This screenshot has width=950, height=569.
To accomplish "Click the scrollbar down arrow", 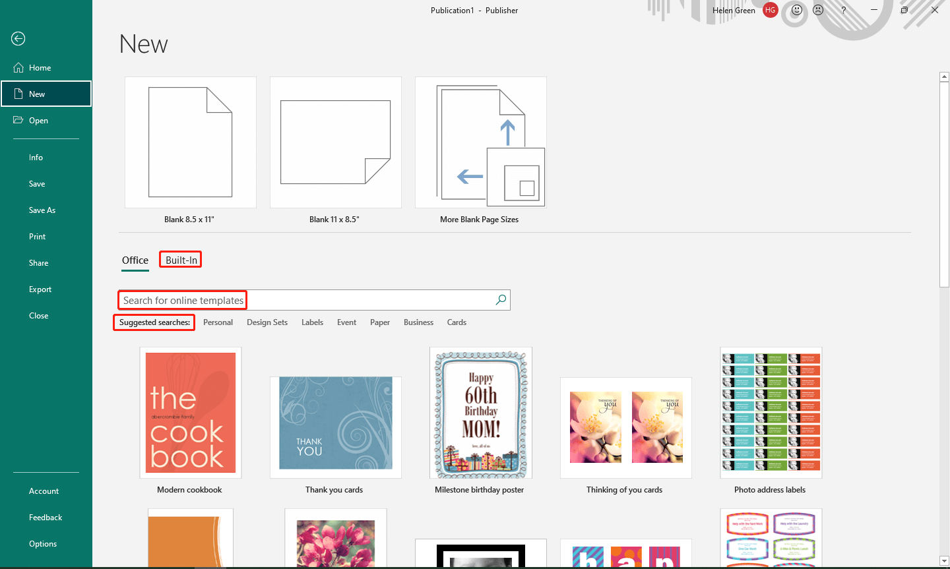I will (x=944, y=561).
